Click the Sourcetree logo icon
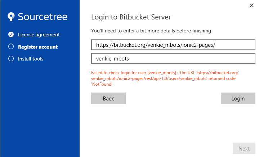Screen dimensions: 259x157 click(x=12, y=17)
